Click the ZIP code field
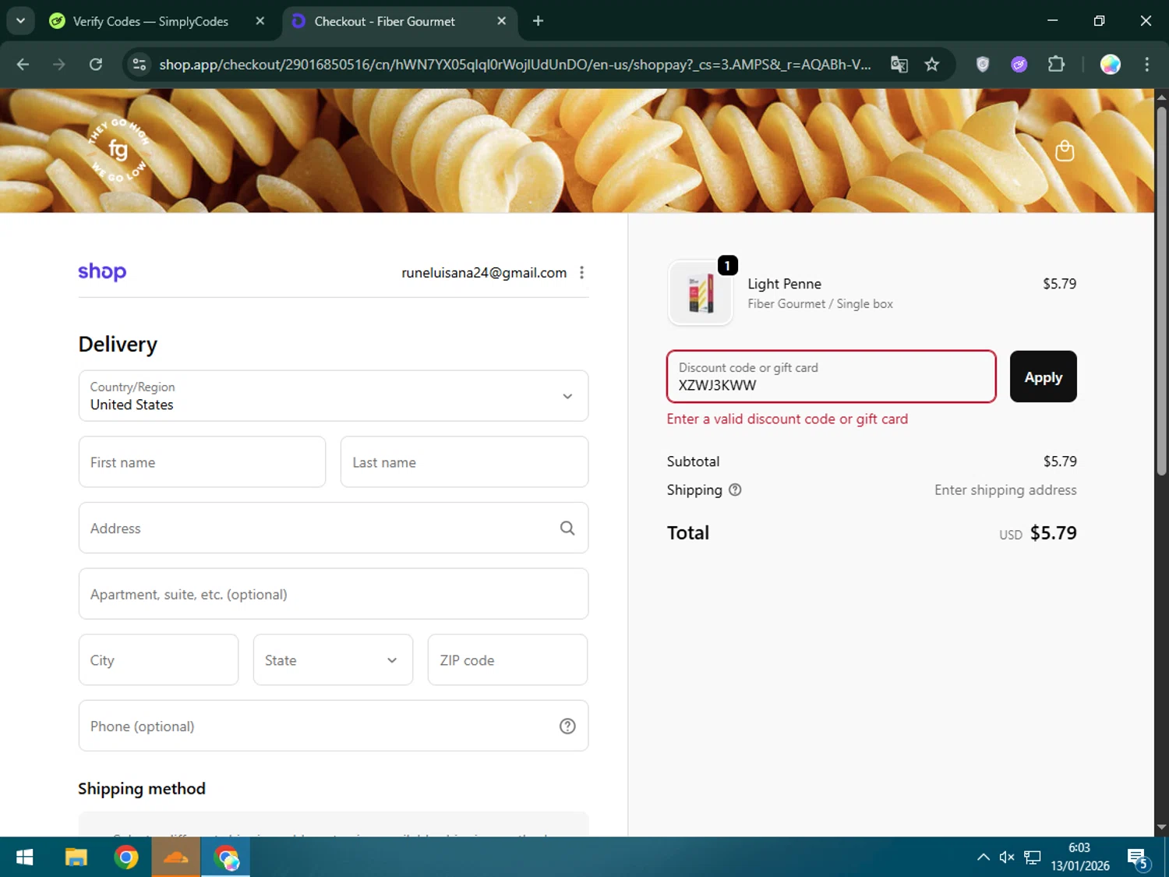1169x877 pixels. [507, 660]
